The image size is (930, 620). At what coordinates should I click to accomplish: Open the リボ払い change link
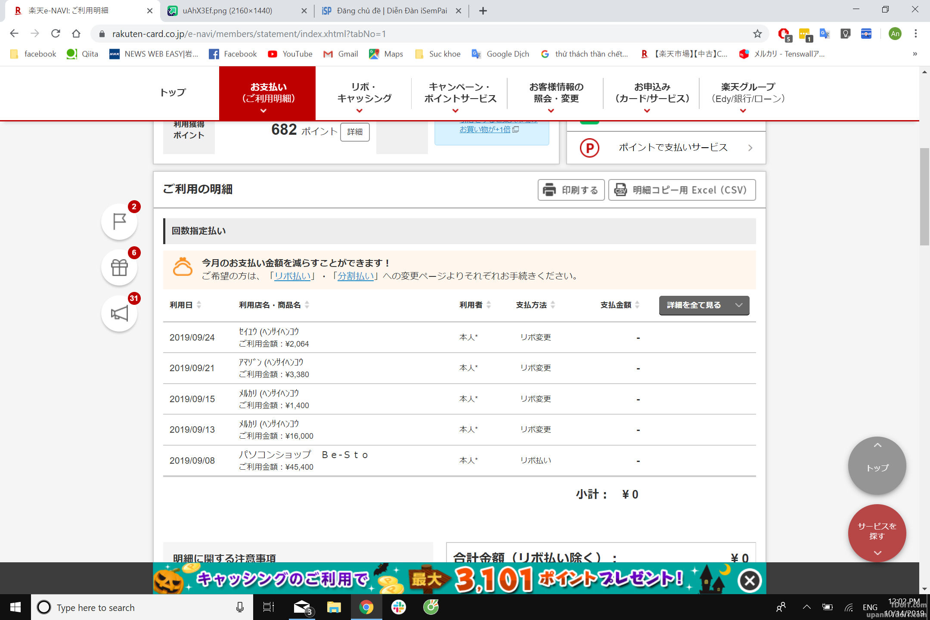click(292, 276)
